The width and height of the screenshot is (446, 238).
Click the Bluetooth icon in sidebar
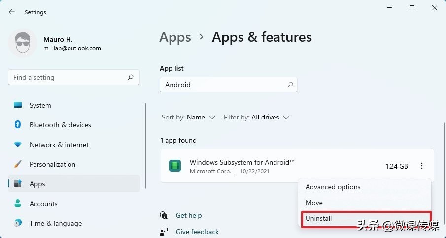coord(18,125)
